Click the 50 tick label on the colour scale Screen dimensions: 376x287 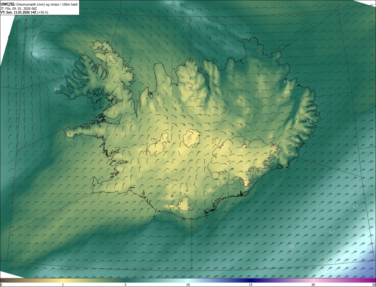pos(374,285)
